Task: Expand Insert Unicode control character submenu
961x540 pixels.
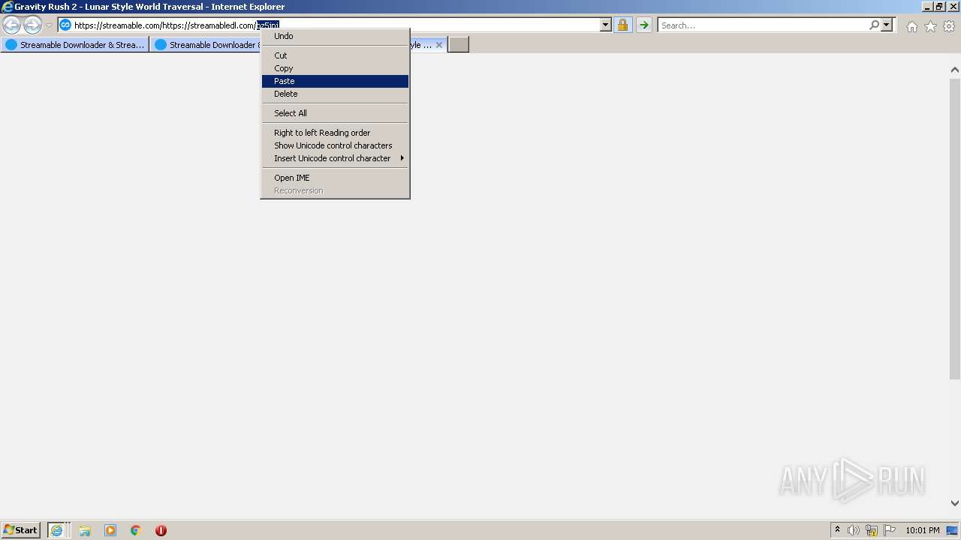Action: [x=335, y=158]
